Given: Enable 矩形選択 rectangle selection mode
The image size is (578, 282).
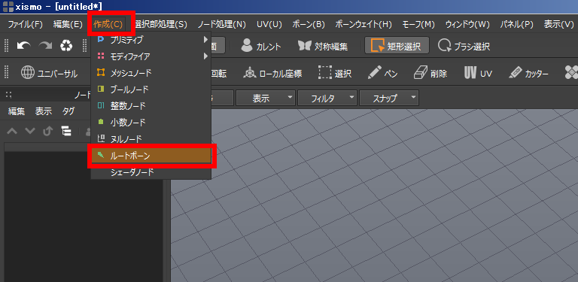Looking at the screenshot, I should pos(397,46).
